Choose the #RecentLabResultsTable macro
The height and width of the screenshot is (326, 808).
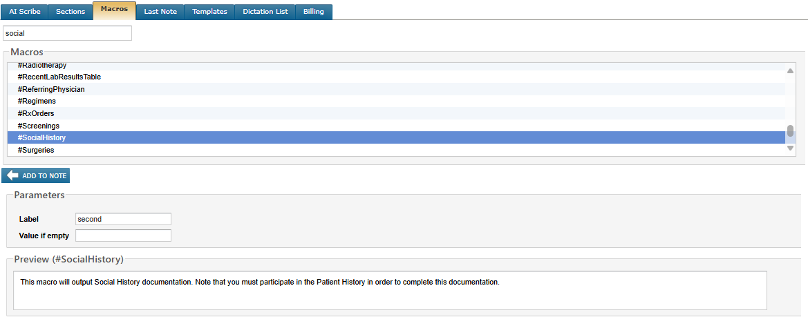point(59,77)
